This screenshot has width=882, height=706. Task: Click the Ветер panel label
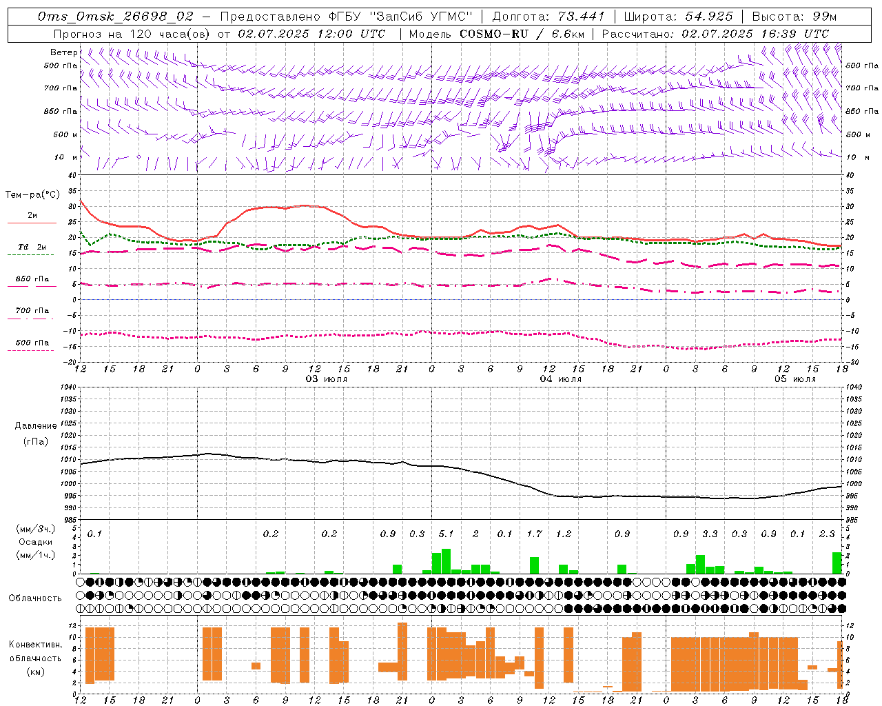point(63,52)
